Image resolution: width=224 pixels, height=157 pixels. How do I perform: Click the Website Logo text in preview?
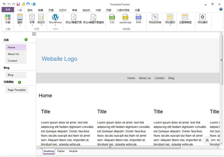[x=59, y=59]
